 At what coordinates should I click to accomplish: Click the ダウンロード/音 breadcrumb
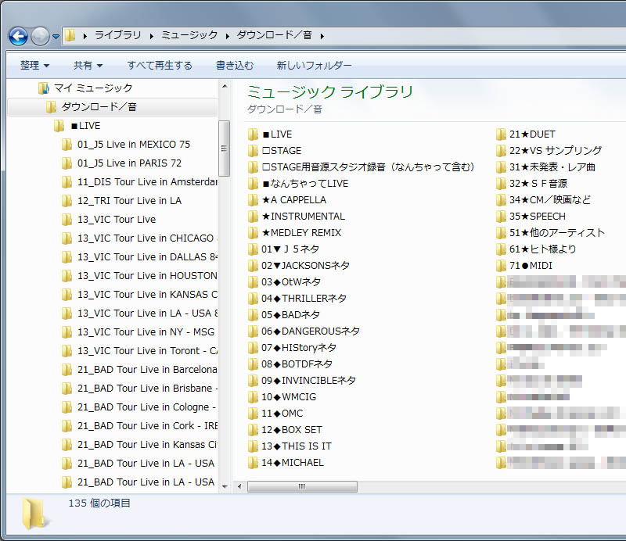click(x=274, y=35)
